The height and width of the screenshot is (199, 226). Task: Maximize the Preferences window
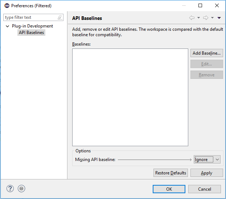point(200,5)
